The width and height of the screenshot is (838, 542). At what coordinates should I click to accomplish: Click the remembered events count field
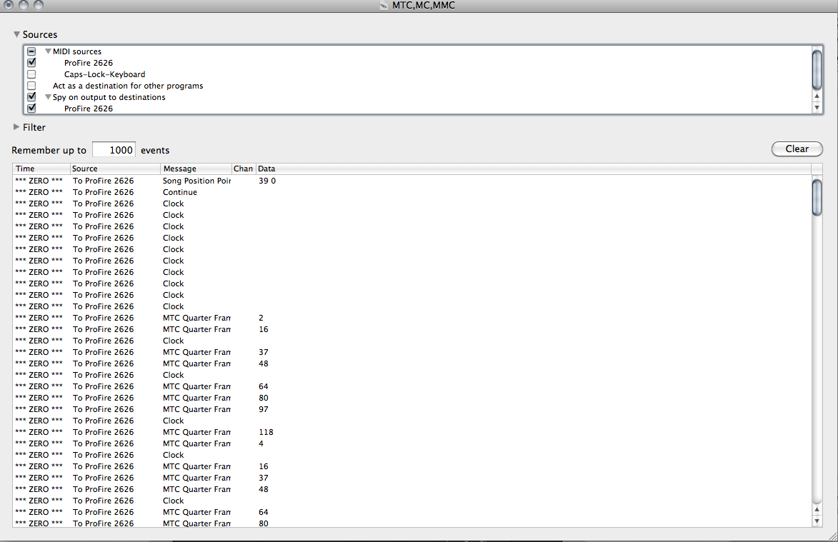pos(114,149)
